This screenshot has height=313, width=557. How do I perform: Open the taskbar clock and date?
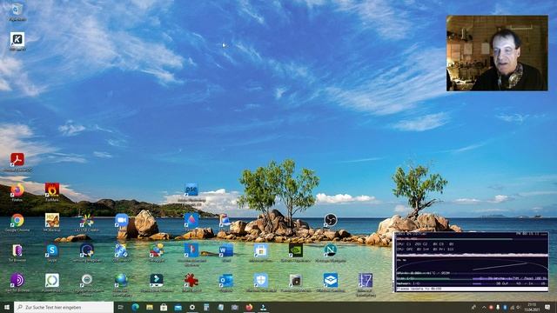[x=532, y=307]
